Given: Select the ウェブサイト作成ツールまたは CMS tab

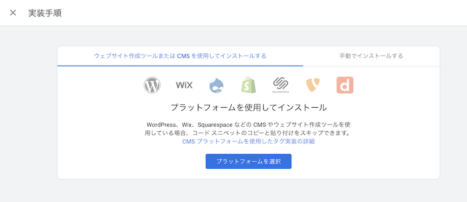Looking at the screenshot, I should click(x=180, y=56).
